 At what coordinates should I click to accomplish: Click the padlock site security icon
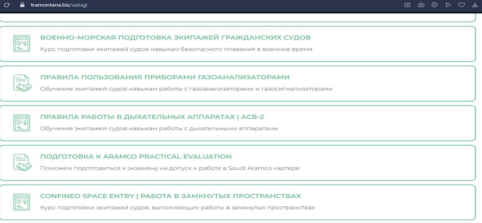point(22,5)
